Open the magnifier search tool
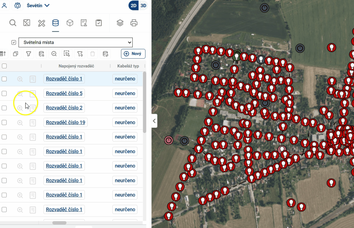The image size is (354, 228). click(12, 23)
